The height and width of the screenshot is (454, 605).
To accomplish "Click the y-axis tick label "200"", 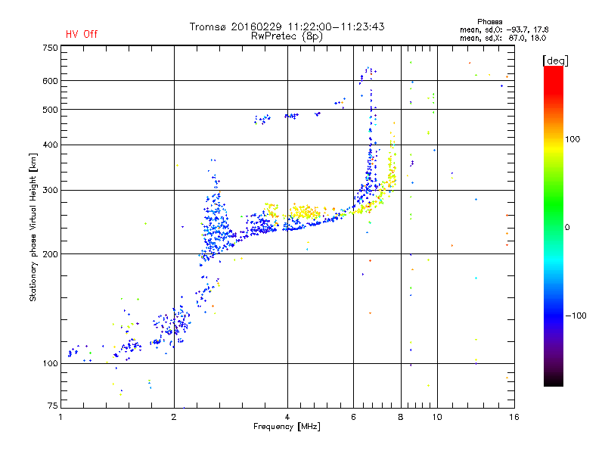I will point(50,254).
